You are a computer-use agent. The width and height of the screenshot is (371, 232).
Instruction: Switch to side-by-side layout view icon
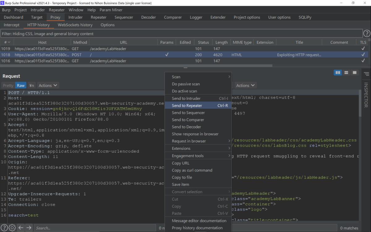(x=338, y=73)
